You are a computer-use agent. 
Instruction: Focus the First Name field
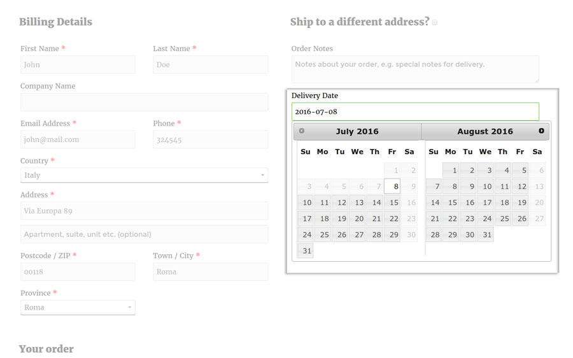[78, 65]
